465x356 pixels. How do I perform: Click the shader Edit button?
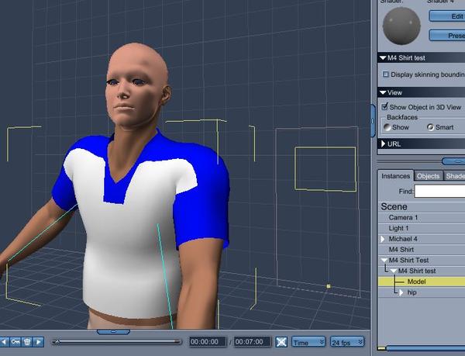pos(447,16)
